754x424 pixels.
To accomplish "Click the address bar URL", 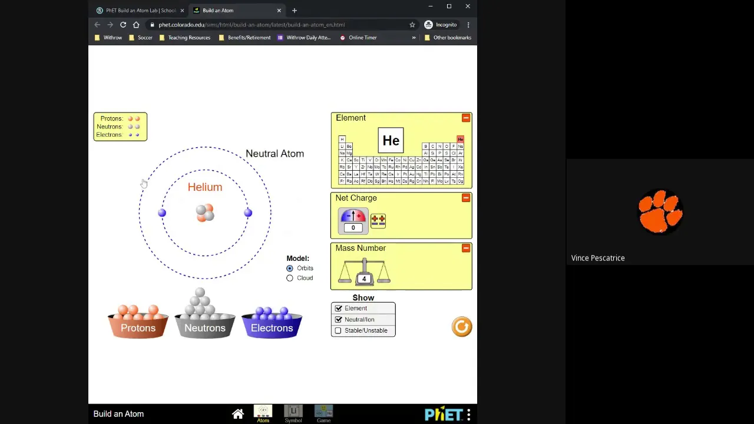I will point(252,25).
